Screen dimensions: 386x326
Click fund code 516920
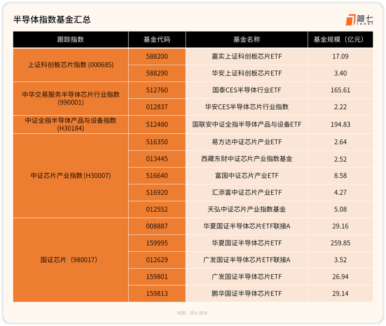157,193
